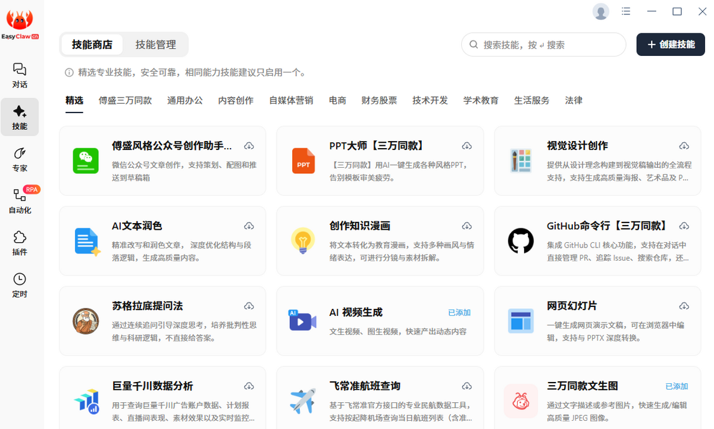Select the 通用办公 category tab

click(x=185, y=101)
